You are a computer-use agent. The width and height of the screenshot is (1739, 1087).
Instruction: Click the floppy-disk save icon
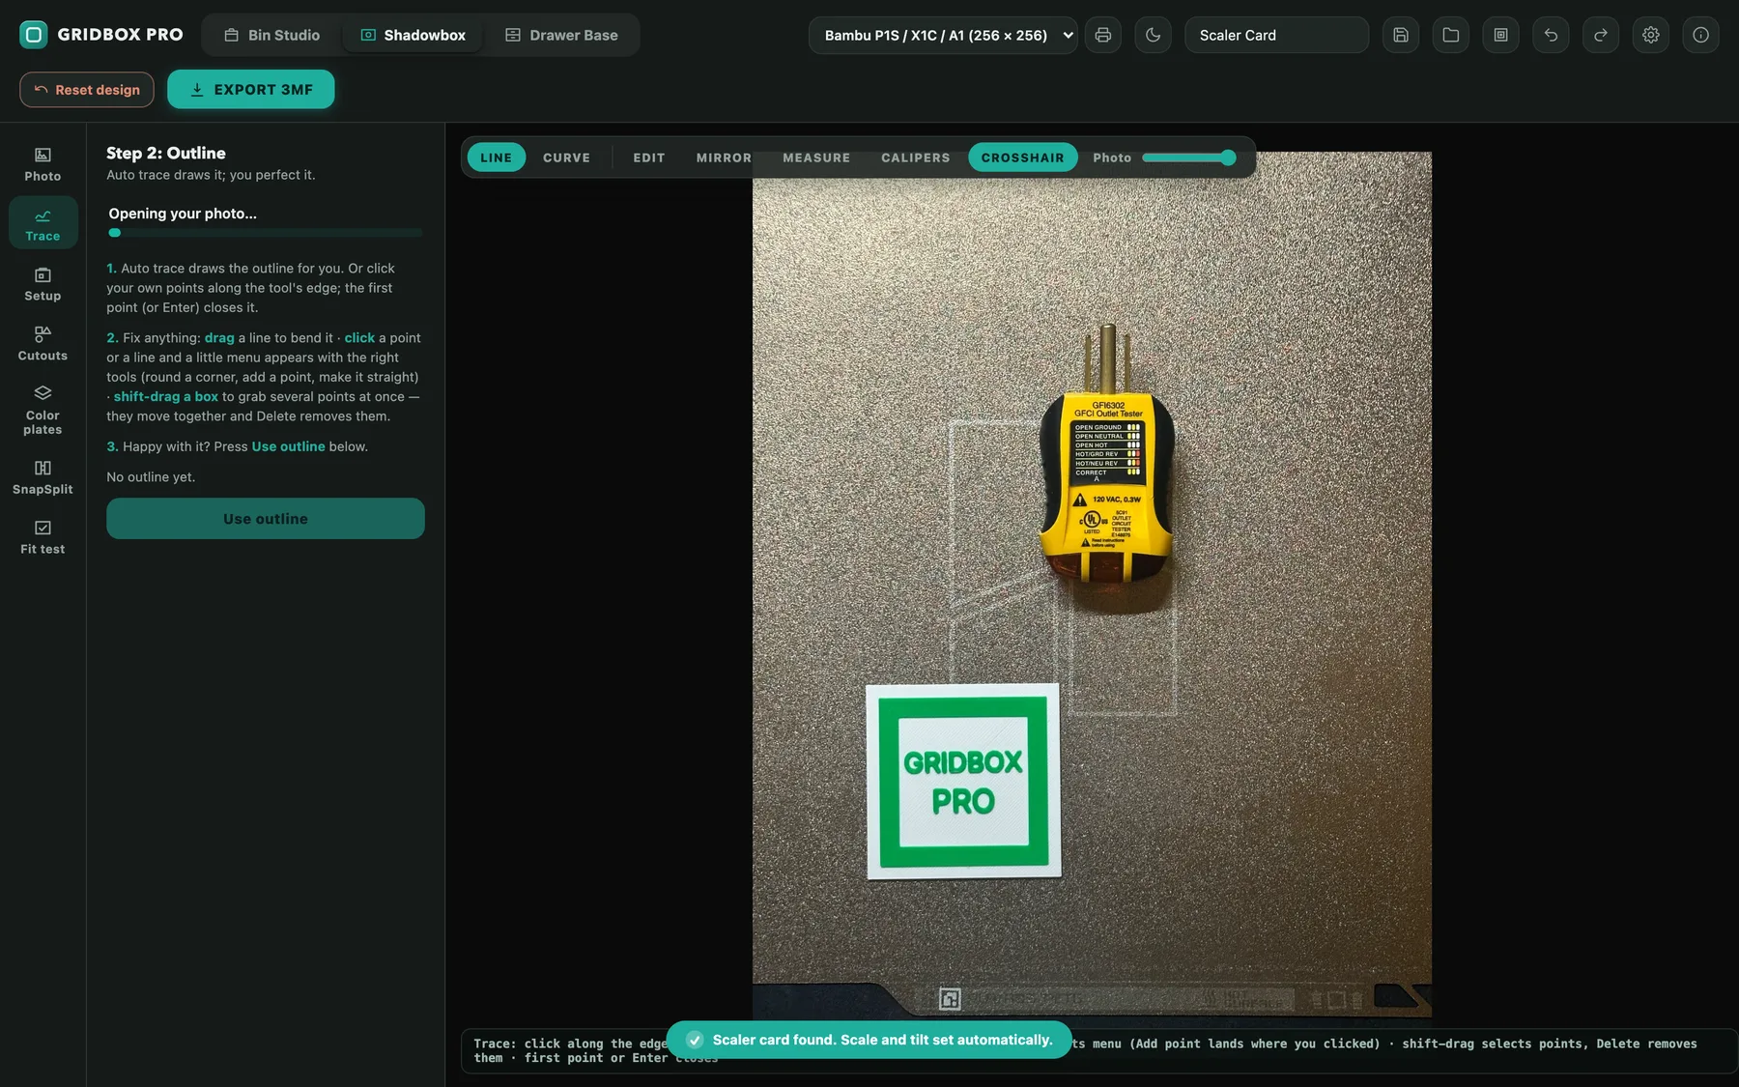pos(1401,35)
